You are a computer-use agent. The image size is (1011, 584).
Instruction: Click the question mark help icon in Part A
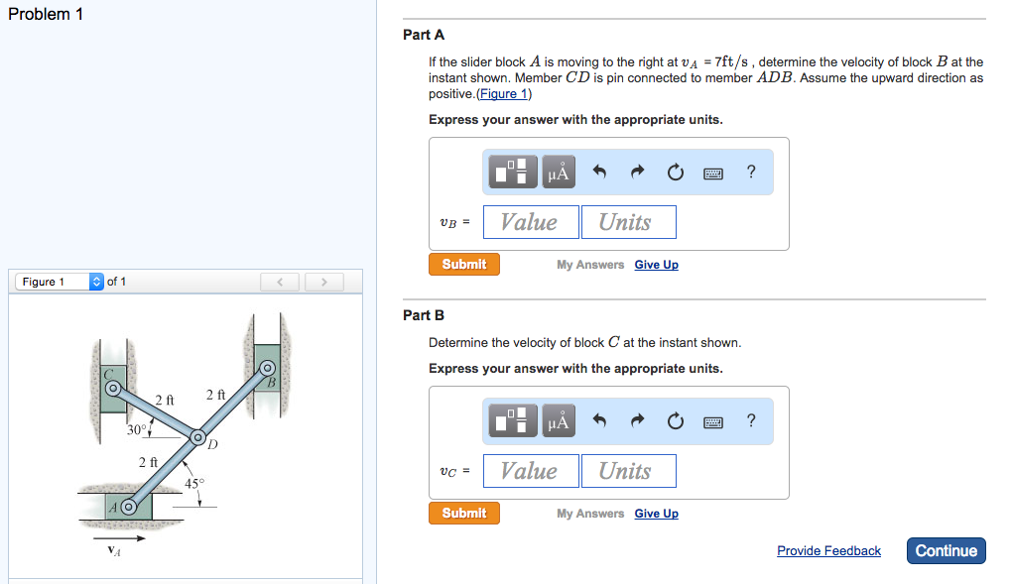[751, 172]
